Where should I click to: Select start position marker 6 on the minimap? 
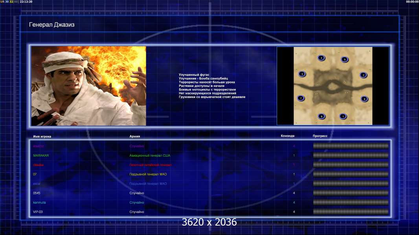click(322, 116)
